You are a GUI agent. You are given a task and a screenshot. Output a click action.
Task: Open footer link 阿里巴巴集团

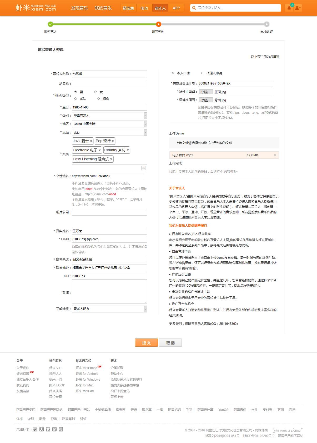coord(26,410)
